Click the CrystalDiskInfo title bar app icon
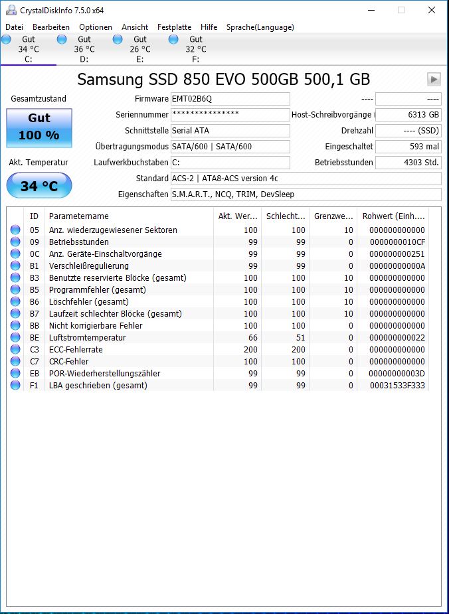This screenshot has height=614, width=449. point(11,10)
